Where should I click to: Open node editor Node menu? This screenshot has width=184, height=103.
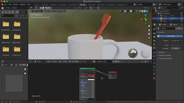point(65,62)
